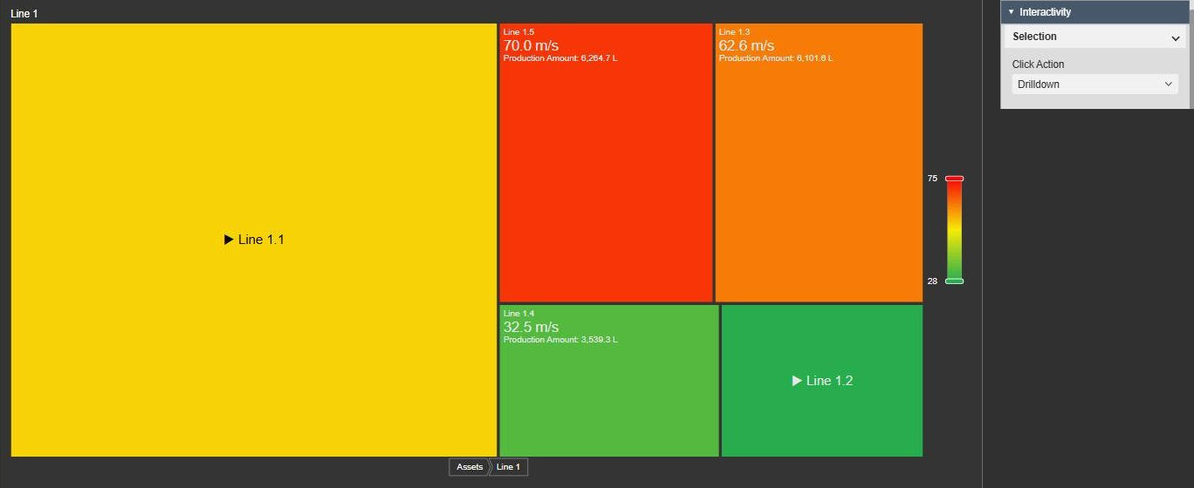
Task: Select the orange Line 1.3 tile
Action: pyautogui.click(x=819, y=163)
